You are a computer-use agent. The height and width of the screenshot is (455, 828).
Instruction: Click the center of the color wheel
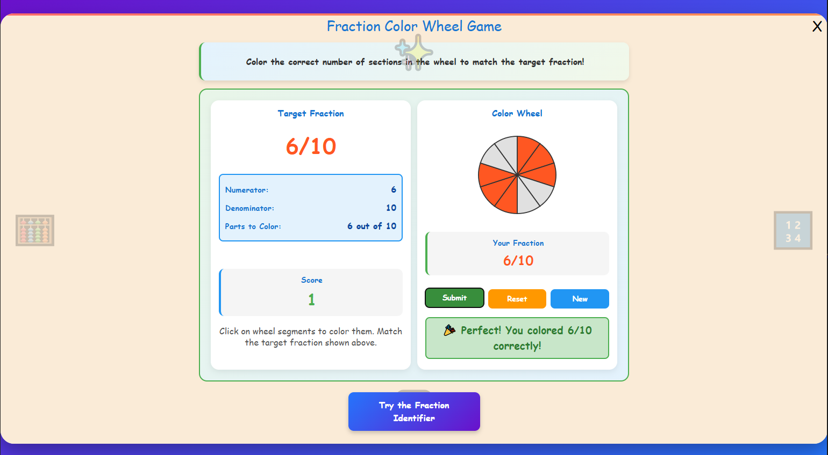pos(517,175)
